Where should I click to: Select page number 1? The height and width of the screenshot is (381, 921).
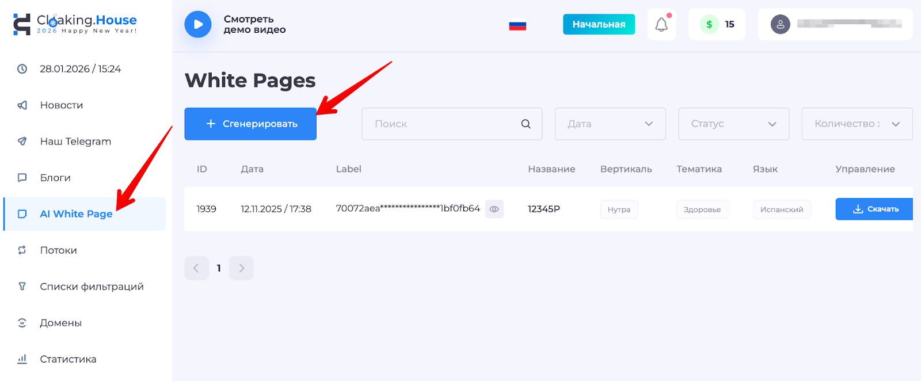(219, 268)
